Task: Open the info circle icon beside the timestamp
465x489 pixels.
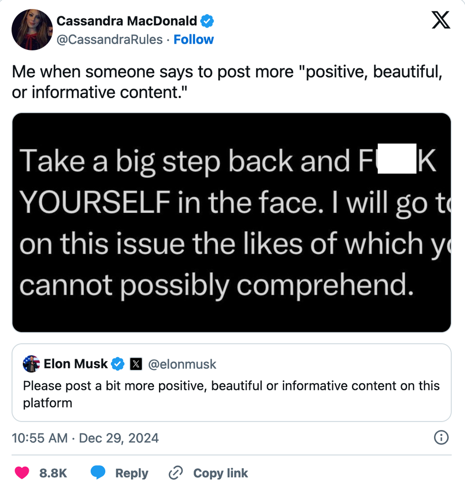Action: [441, 437]
